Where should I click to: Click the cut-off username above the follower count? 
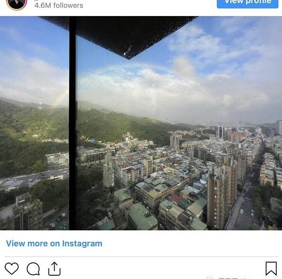[36, 0]
